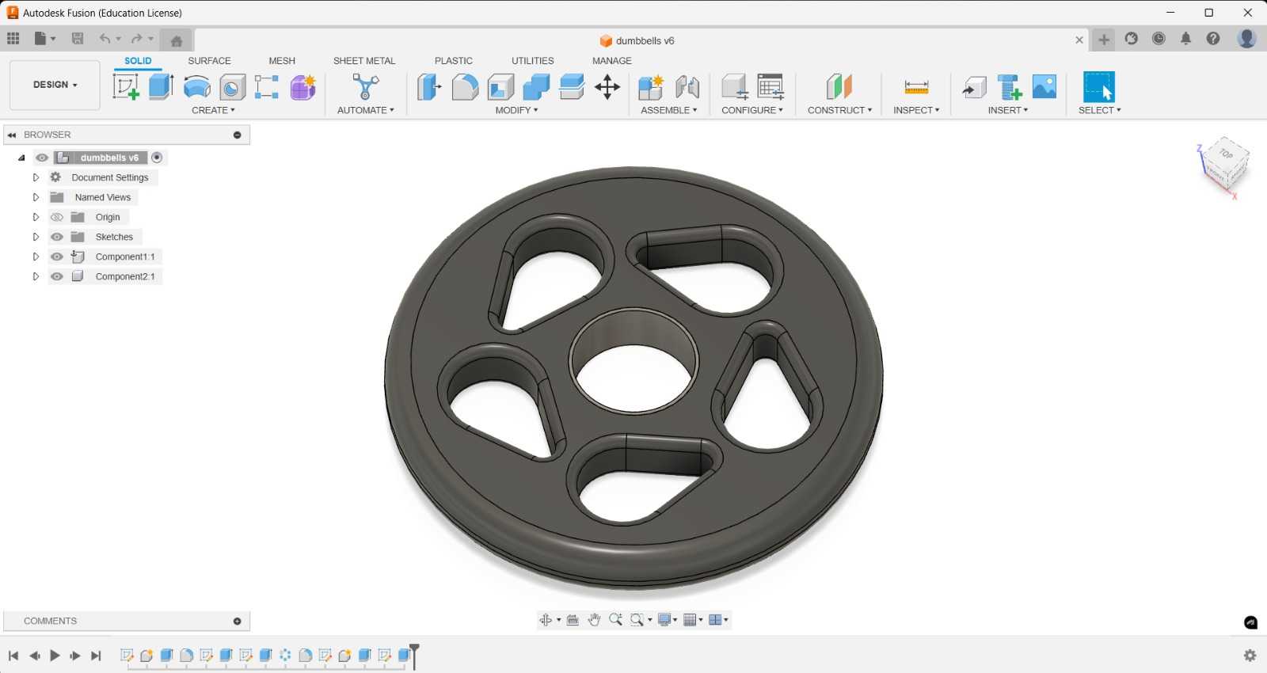Open the Help icon
This screenshot has height=673, width=1267.
[x=1213, y=39]
